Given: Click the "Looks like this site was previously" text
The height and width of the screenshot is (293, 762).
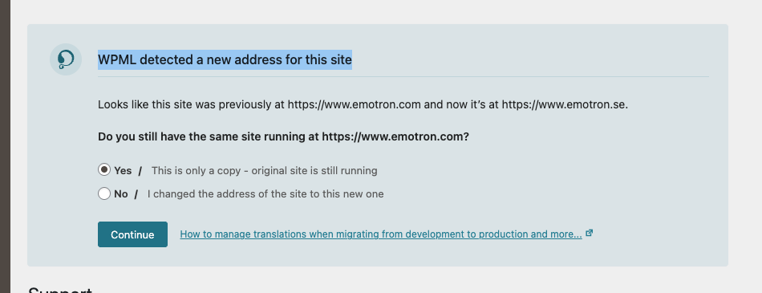Looking at the screenshot, I should [192, 104].
